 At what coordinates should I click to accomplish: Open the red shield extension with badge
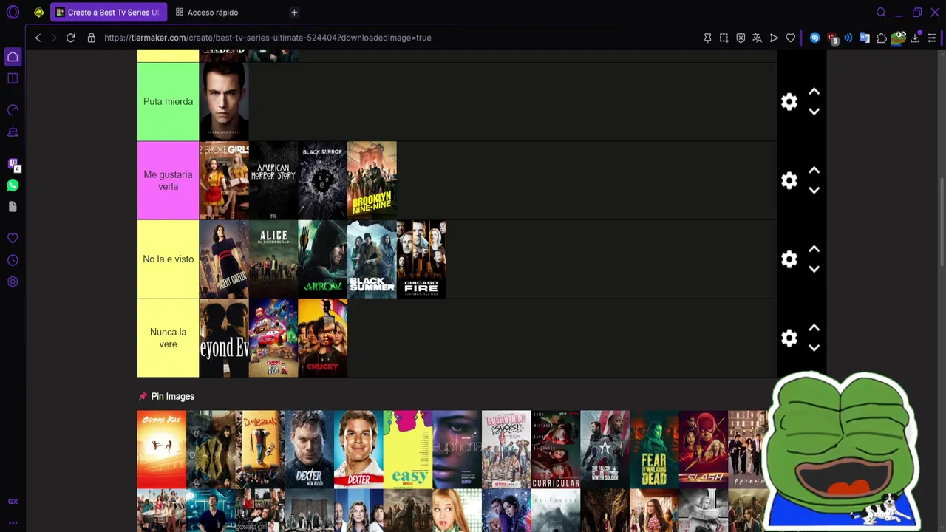click(x=832, y=38)
